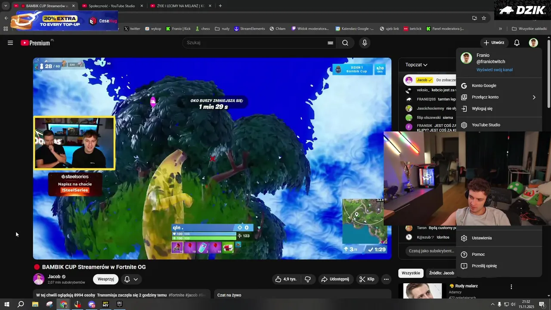
Task: Click the Utwórz create button
Action: [494, 43]
